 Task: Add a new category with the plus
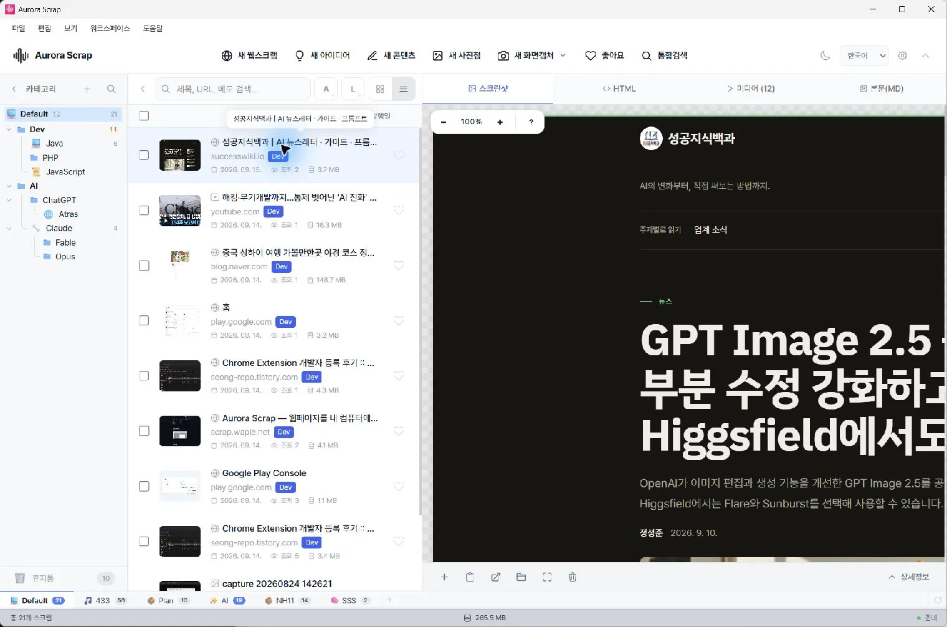(87, 89)
